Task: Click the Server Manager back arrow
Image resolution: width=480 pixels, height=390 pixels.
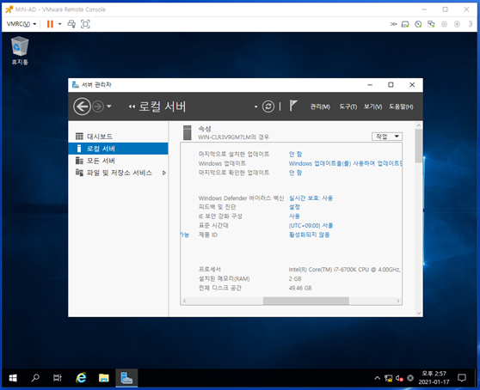Action: pos(82,107)
